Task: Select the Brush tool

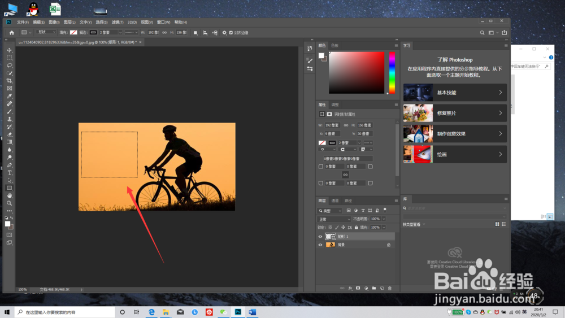Action: point(10,111)
